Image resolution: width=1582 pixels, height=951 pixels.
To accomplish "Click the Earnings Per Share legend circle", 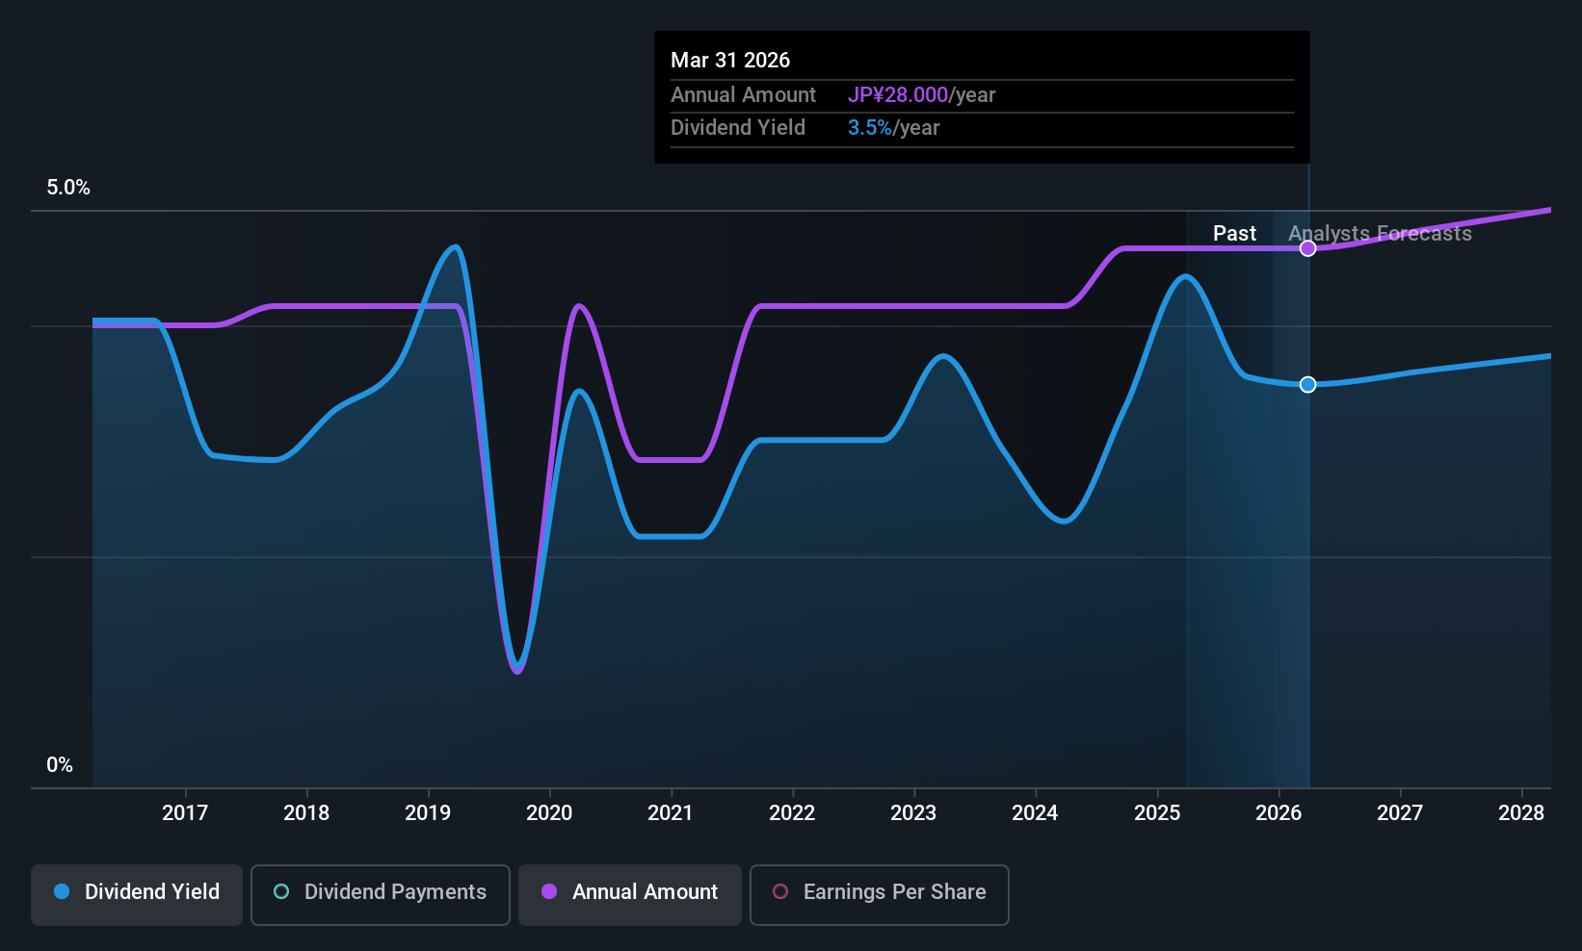I will tap(780, 891).
